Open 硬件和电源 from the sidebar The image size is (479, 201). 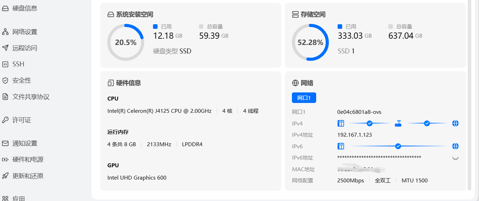[28, 160]
